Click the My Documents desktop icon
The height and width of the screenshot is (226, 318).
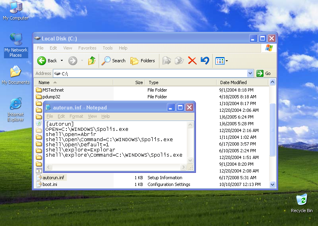[16, 75]
